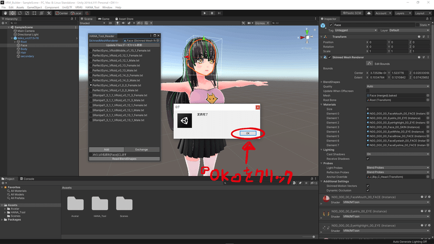Toggle Receive Shadows checkbox

tap(368, 159)
